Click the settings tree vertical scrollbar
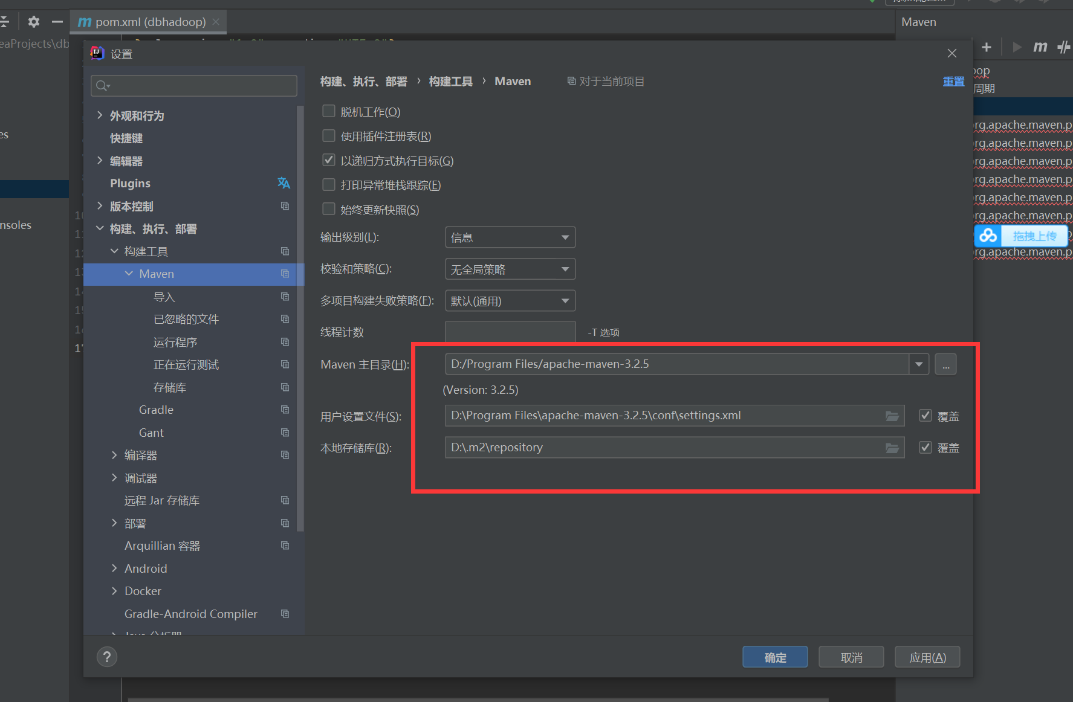The image size is (1073, 702). coord(300,320)
